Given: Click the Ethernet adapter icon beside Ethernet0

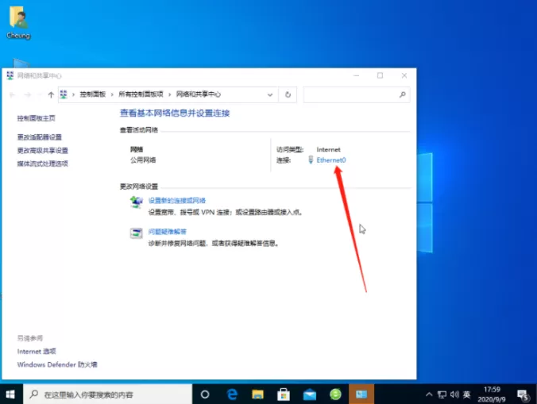Looking at the screenshot, I should tap(311, 160).
